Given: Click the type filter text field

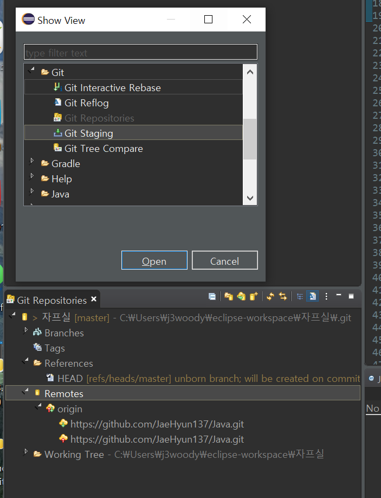Looking at the screenshot, I should pos(140,52).
